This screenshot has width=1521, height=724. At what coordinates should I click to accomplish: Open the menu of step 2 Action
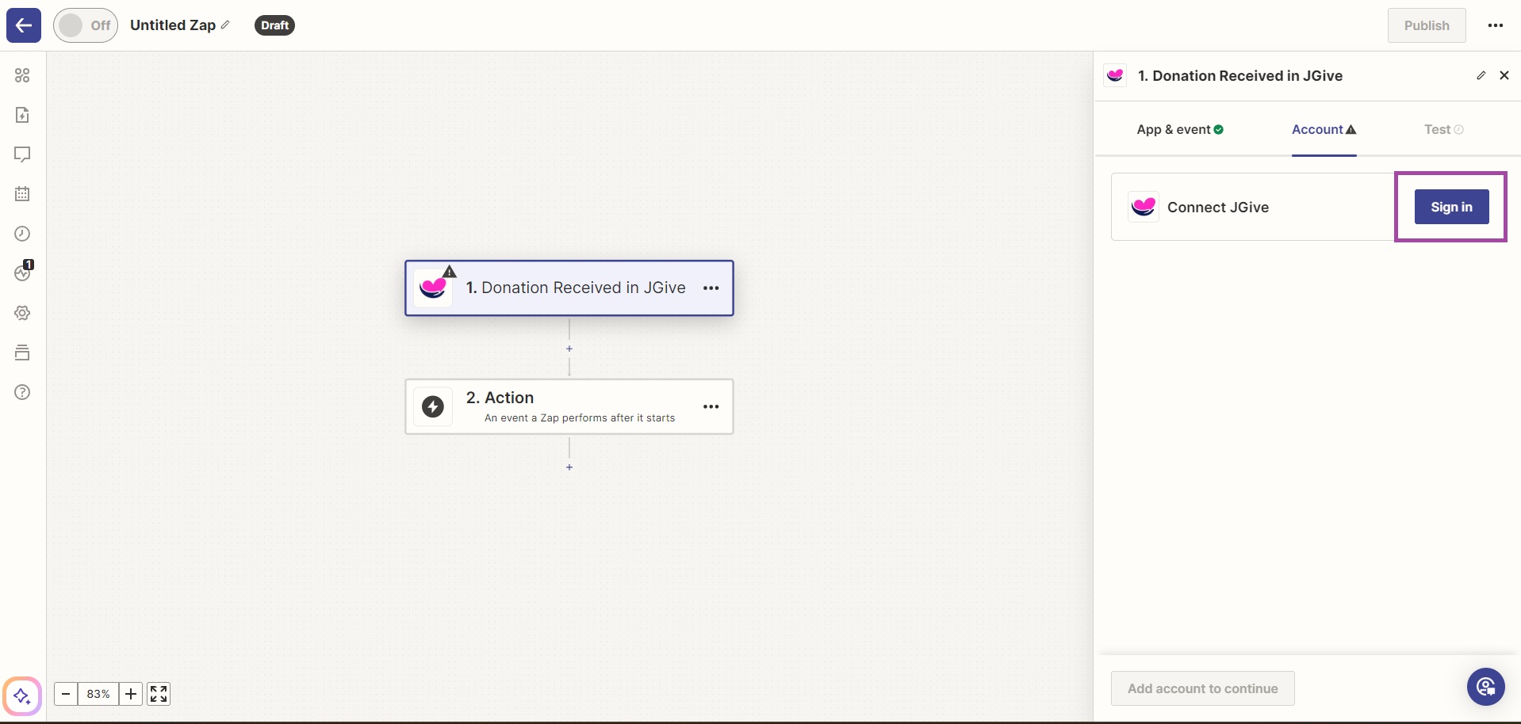tap(711, 406)
